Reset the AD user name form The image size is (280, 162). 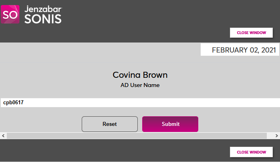(110, 124)
